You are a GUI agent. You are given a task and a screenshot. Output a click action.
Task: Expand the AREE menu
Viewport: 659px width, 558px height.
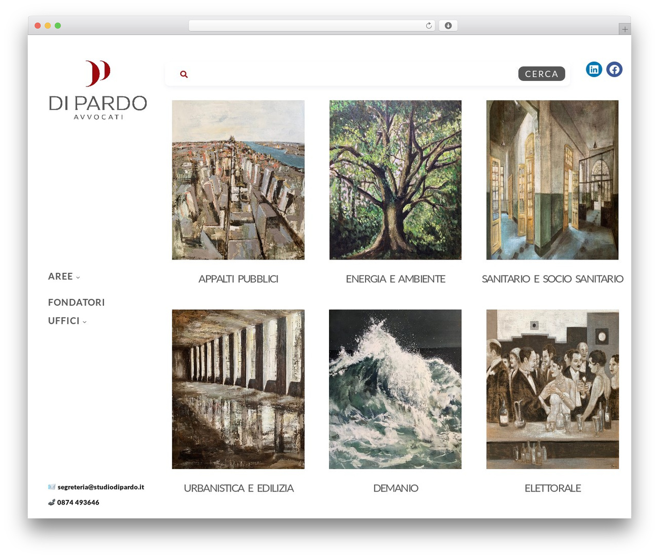64,276
